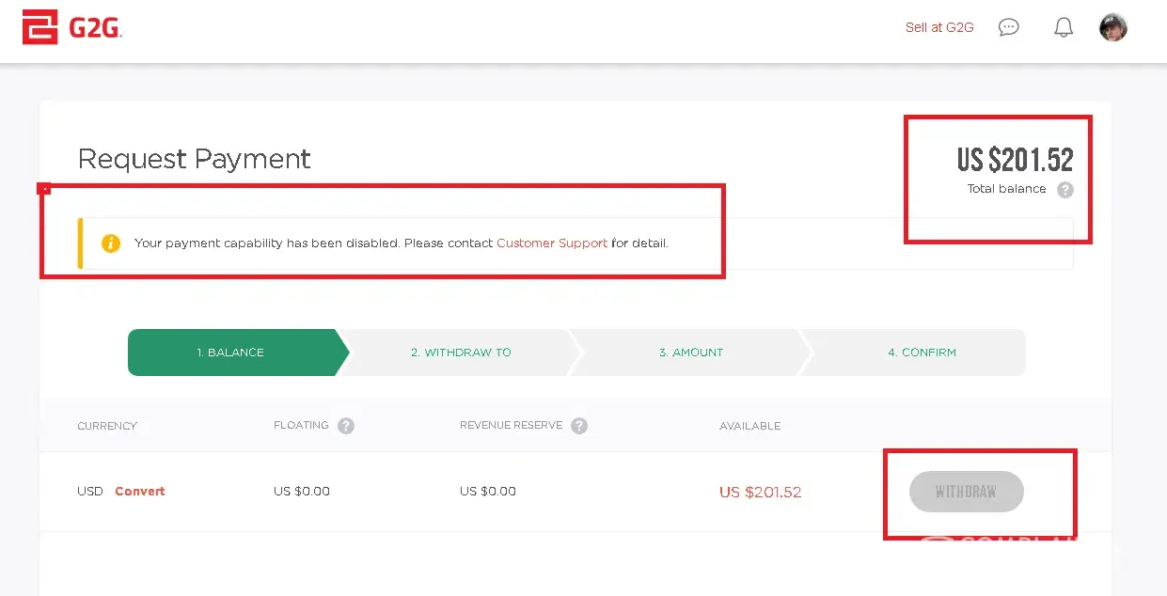Viewport: 1167px width, 596px height.
Task: Open the notifications bell
Action: click(x=1064, y=27)
